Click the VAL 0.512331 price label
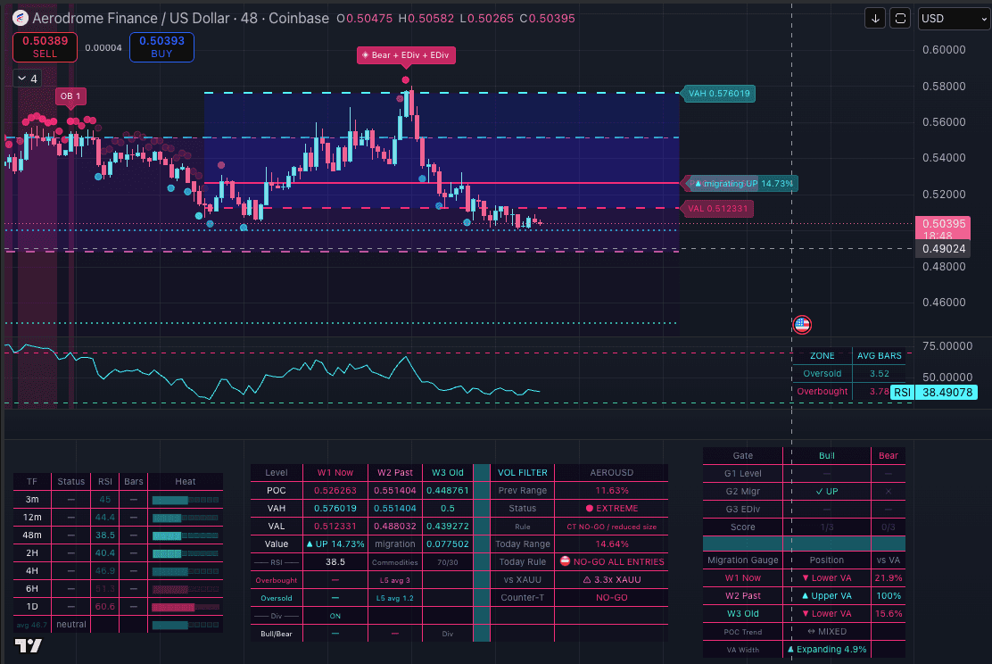Viewport: 992px width, 664px height. pyautogui.click(x=717, y=208)
